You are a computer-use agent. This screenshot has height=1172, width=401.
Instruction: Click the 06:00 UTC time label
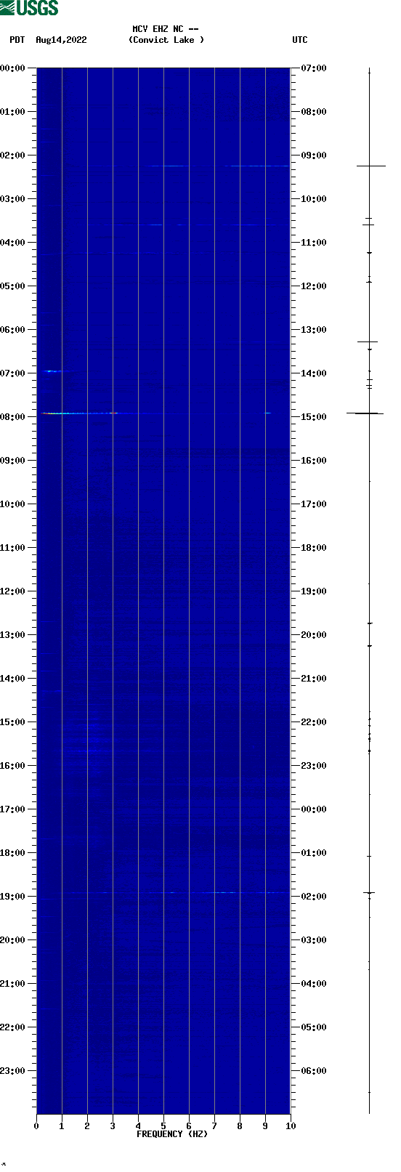pyautogui.click(x=314, y=1071)
